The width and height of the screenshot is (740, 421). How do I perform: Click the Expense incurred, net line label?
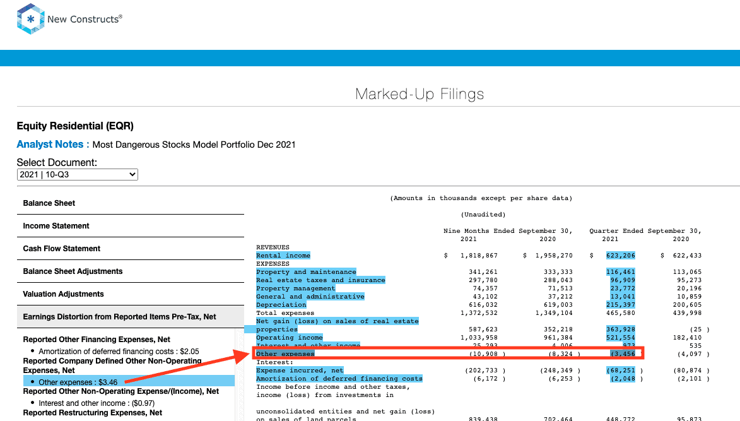pos(300,371)
